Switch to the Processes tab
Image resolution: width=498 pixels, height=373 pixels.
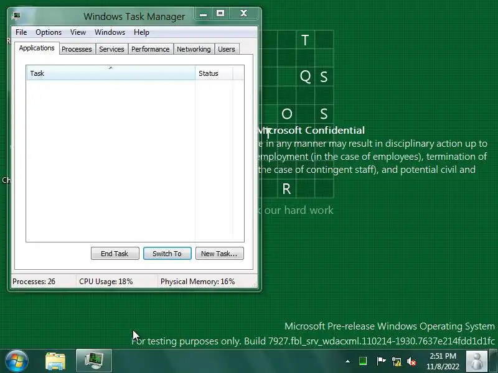[77, 49]
